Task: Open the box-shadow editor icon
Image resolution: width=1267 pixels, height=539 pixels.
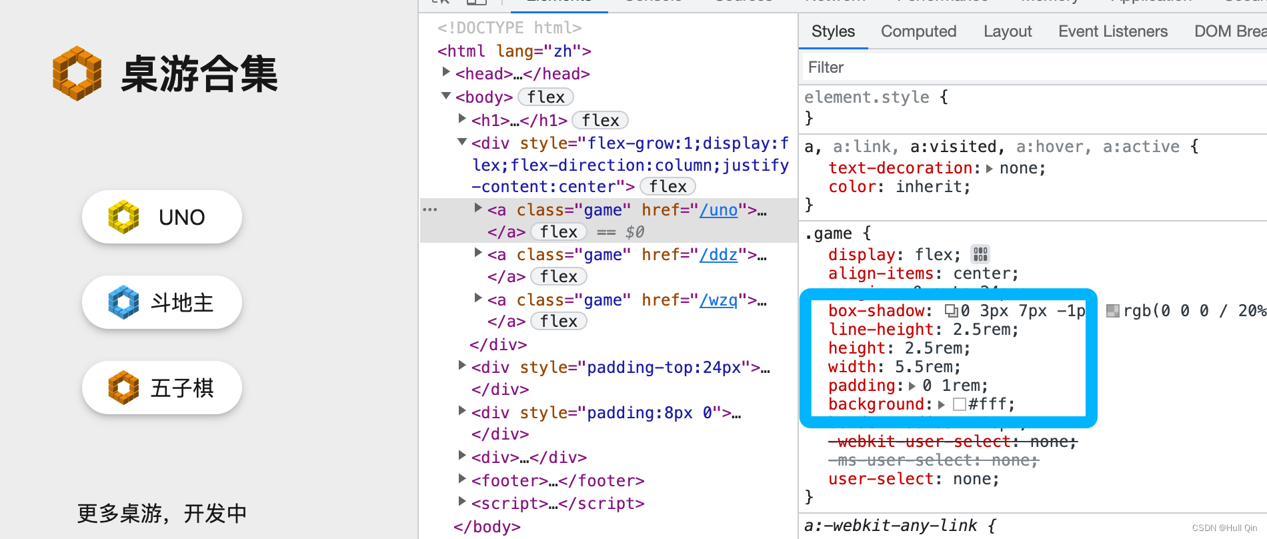Action: (x=952, y=311)
